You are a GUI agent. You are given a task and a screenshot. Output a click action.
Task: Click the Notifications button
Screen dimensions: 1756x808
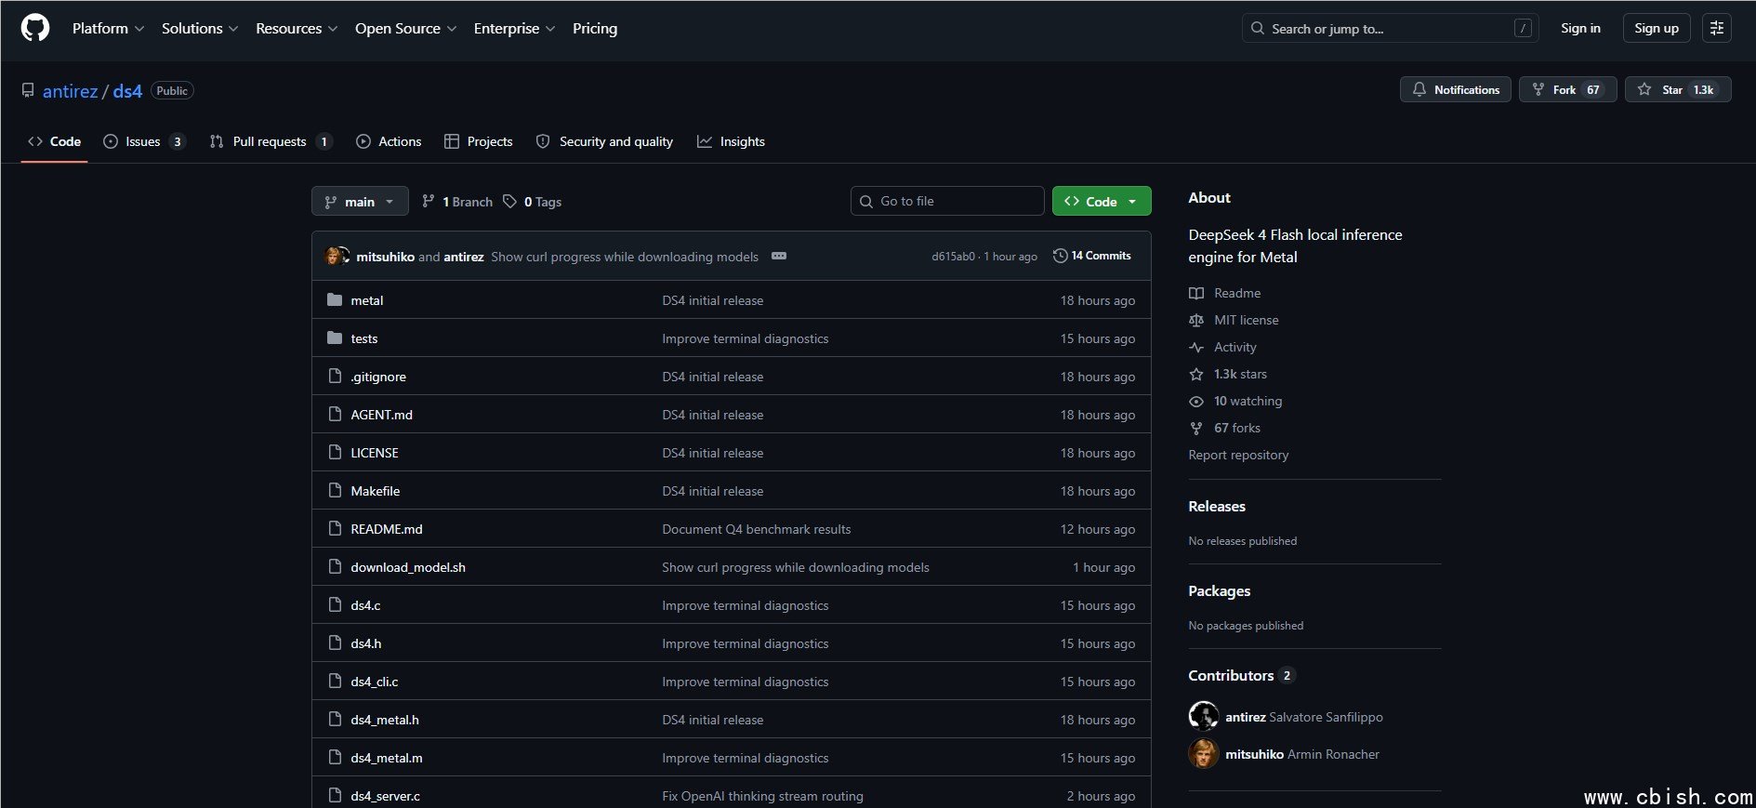(1456, 89)
